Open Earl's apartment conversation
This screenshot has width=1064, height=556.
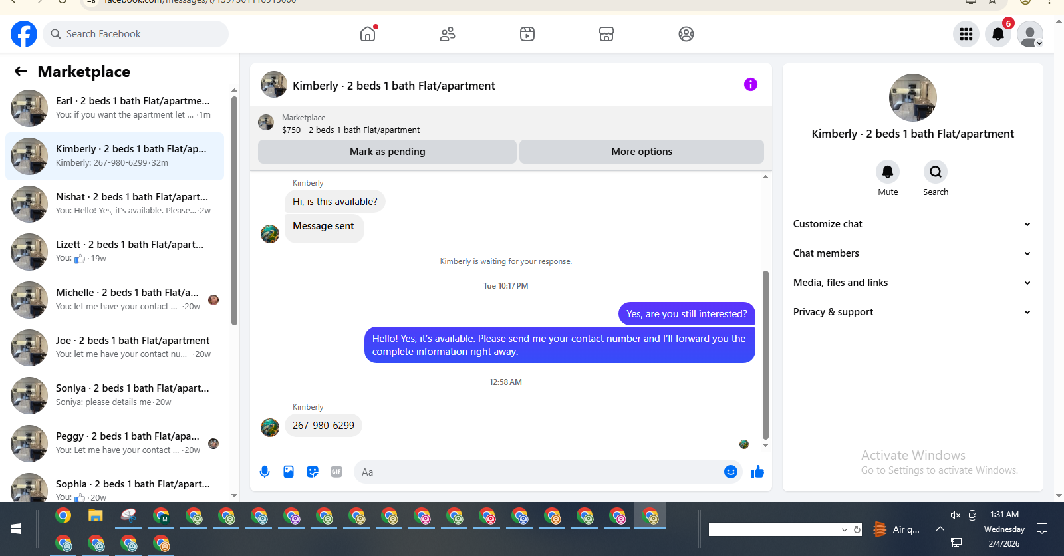tap(114, 108)
